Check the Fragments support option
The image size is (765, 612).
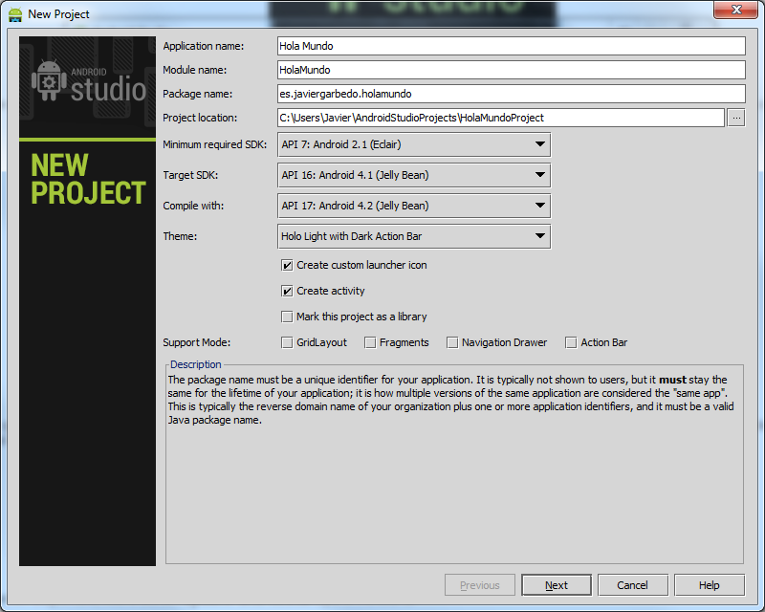click(x=369, y=342)
